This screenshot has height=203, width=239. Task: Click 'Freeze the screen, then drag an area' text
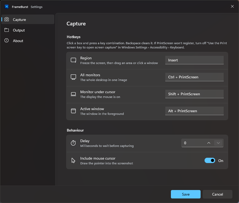click(x=119, y=63)
